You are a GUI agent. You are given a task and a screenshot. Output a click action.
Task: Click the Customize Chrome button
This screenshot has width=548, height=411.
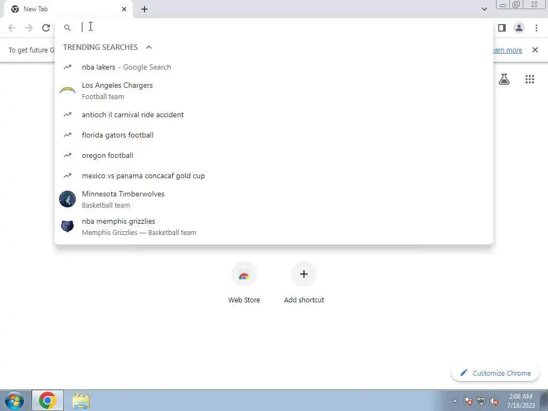click(496, 373)
